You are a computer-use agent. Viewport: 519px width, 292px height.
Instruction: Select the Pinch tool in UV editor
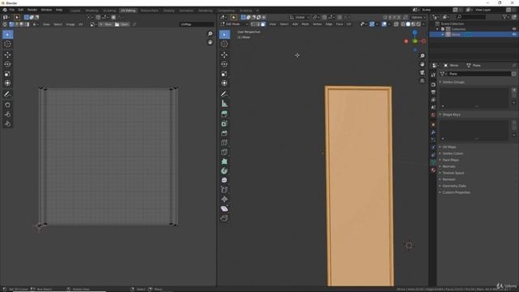pos(7,124)
